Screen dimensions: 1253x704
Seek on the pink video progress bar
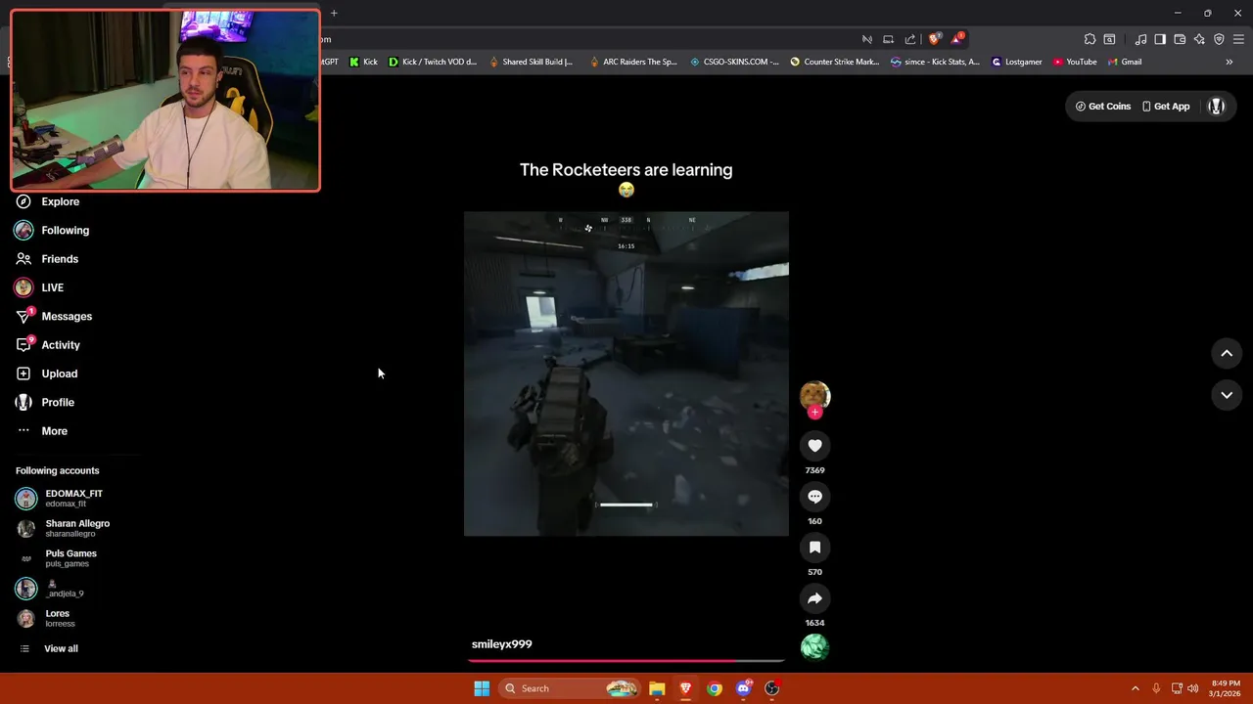pyautogui.click(x=626, y=661)
